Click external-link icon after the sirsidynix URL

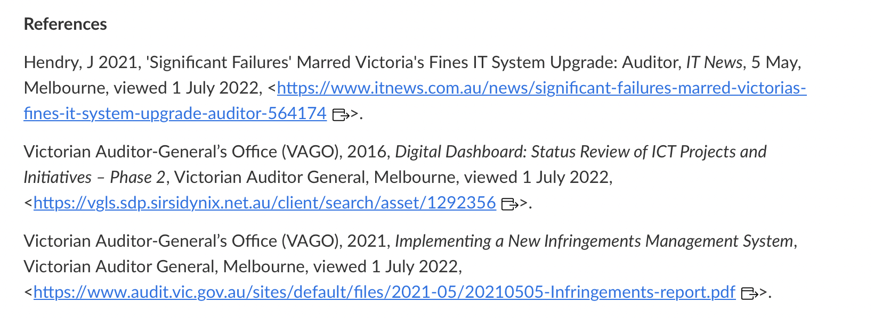point(510,204)
